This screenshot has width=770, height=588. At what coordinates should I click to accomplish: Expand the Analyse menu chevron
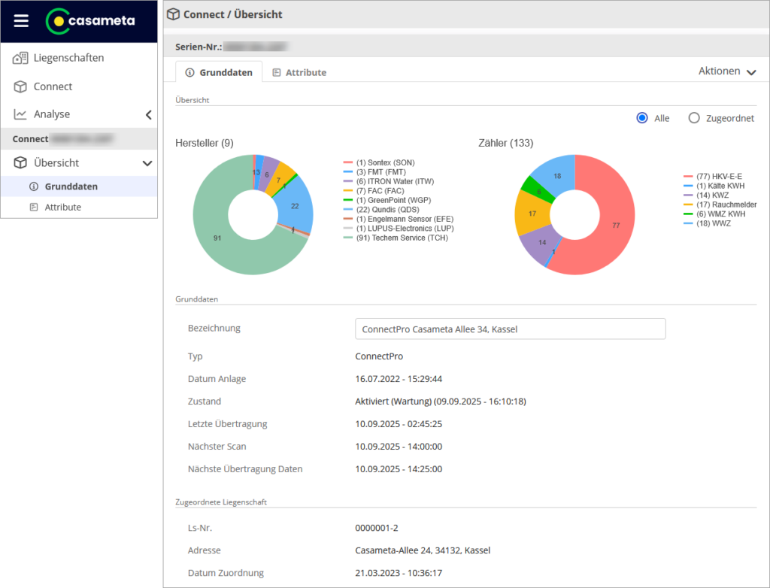[148, 114]
